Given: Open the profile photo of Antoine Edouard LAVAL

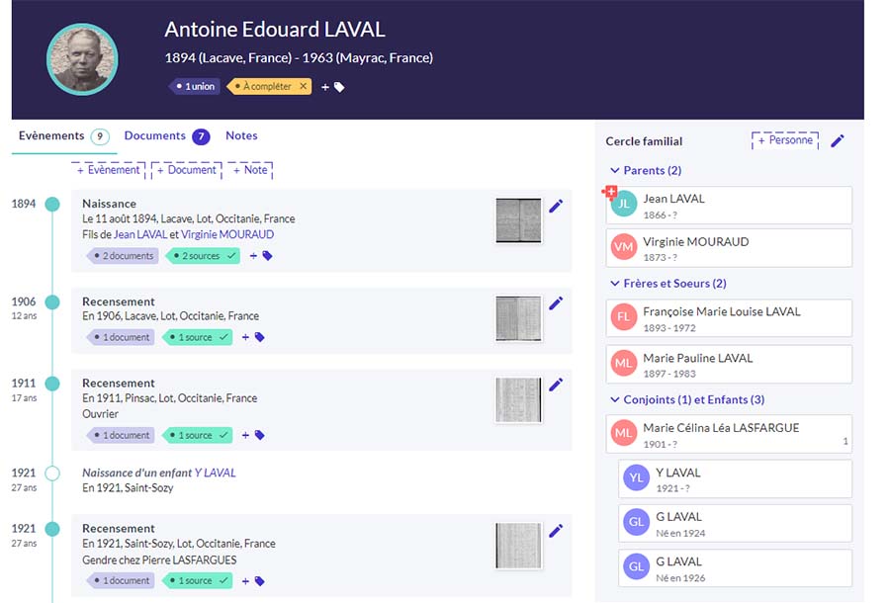Looking at the screenshot, I should [x=83, y=59].
